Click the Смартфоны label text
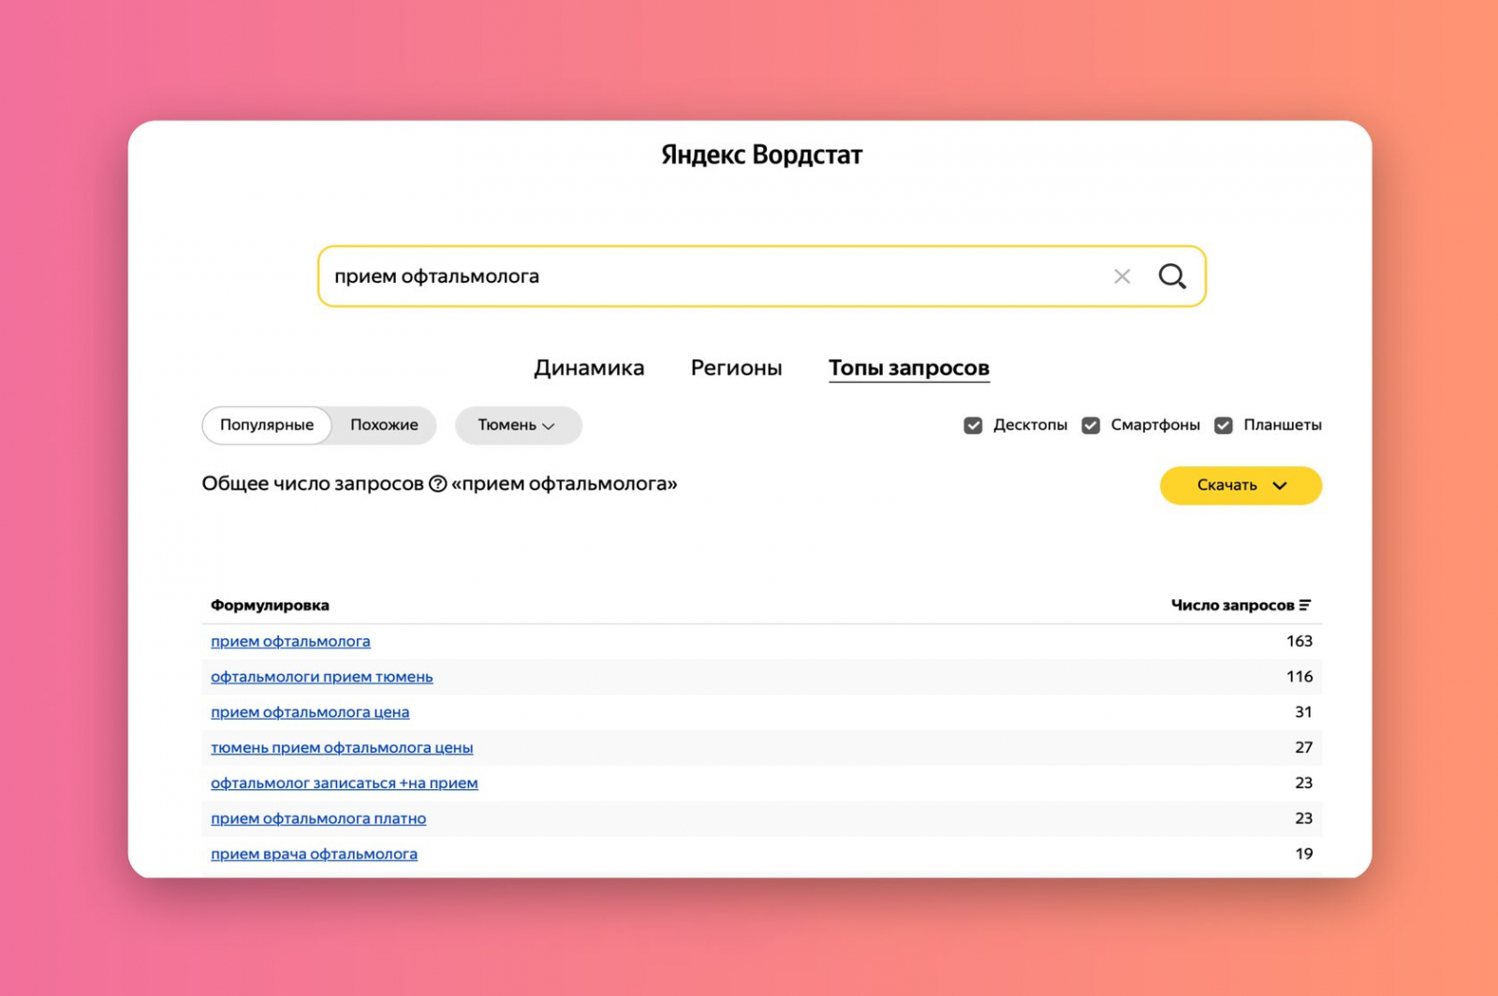 click(1155, 425)
